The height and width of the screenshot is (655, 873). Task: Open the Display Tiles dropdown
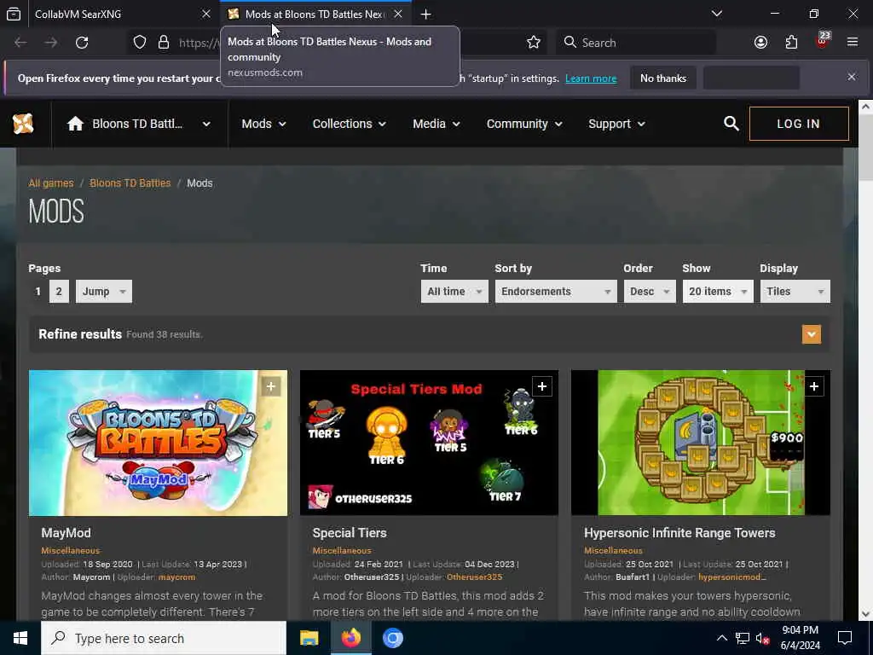[795, 292]
